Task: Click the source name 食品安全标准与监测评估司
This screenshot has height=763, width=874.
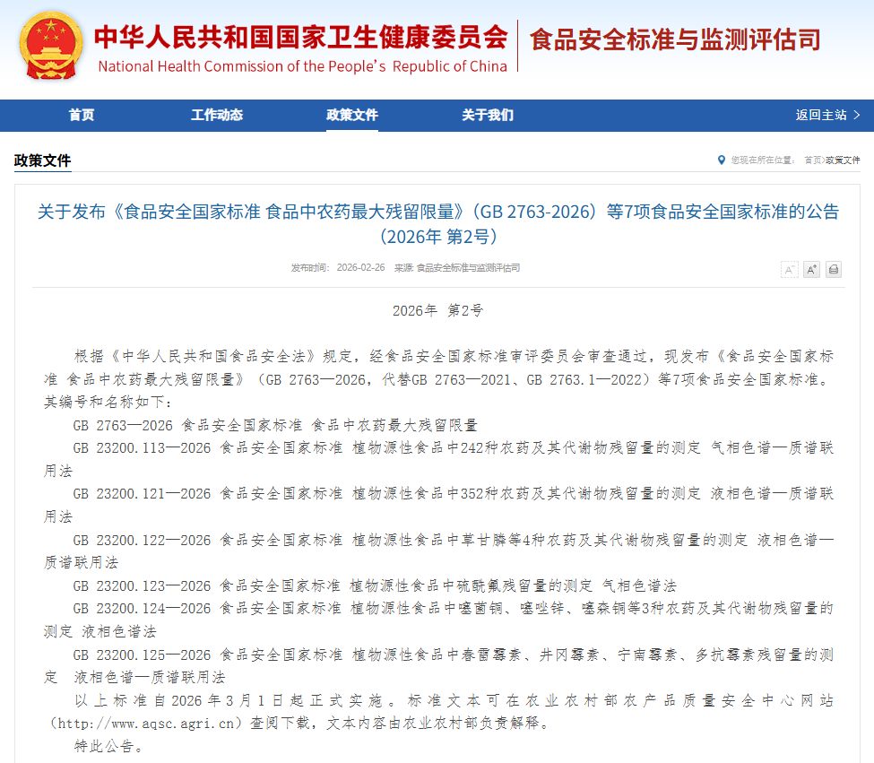Action: point(467,268)
